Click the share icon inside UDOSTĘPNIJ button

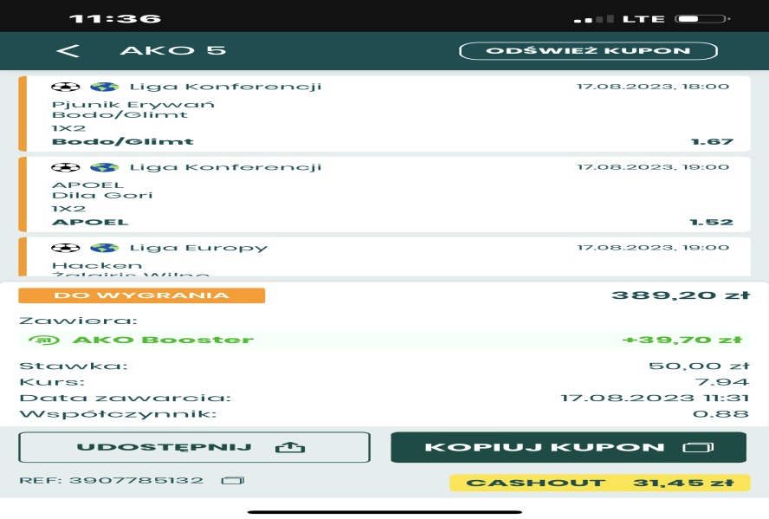click(290, 447)
